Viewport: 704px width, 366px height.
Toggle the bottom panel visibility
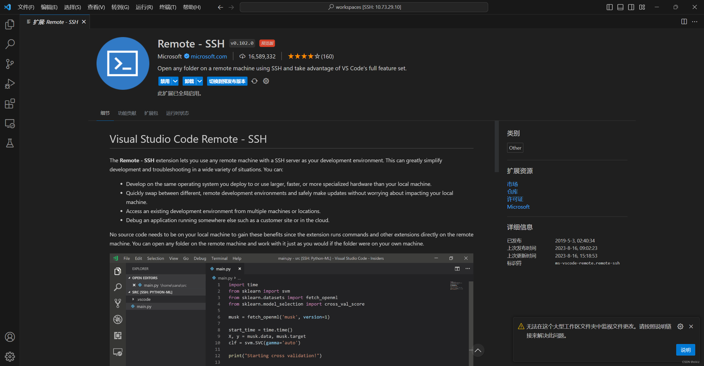(x=620, y=7)
